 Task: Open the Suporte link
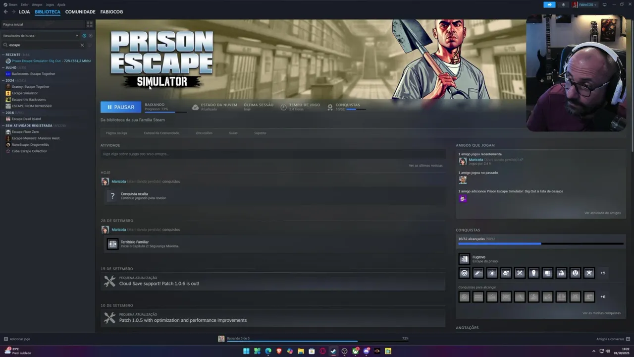point(260,133)
